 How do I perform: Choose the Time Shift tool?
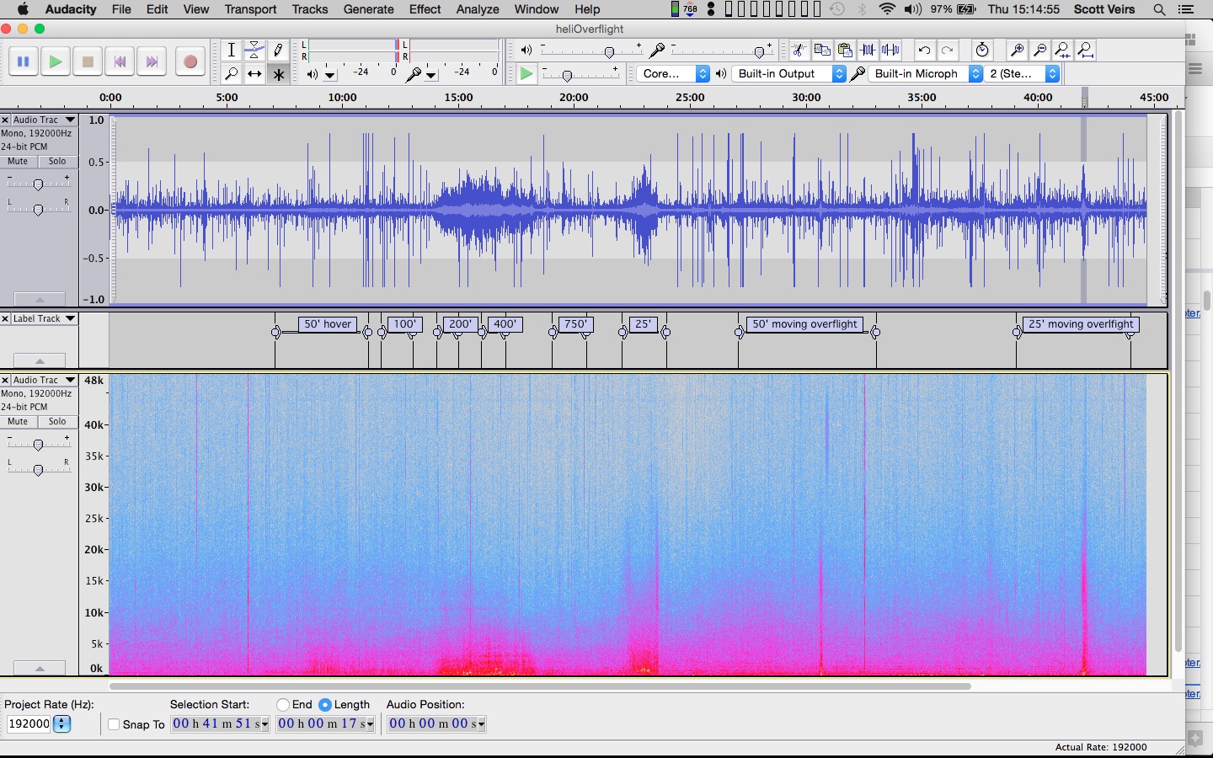(254, 74)
